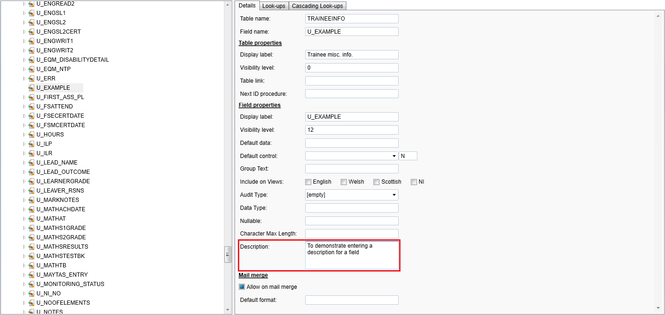Click the details panel scroll up arrow
665x315 pixels.
tap(658, 15)
